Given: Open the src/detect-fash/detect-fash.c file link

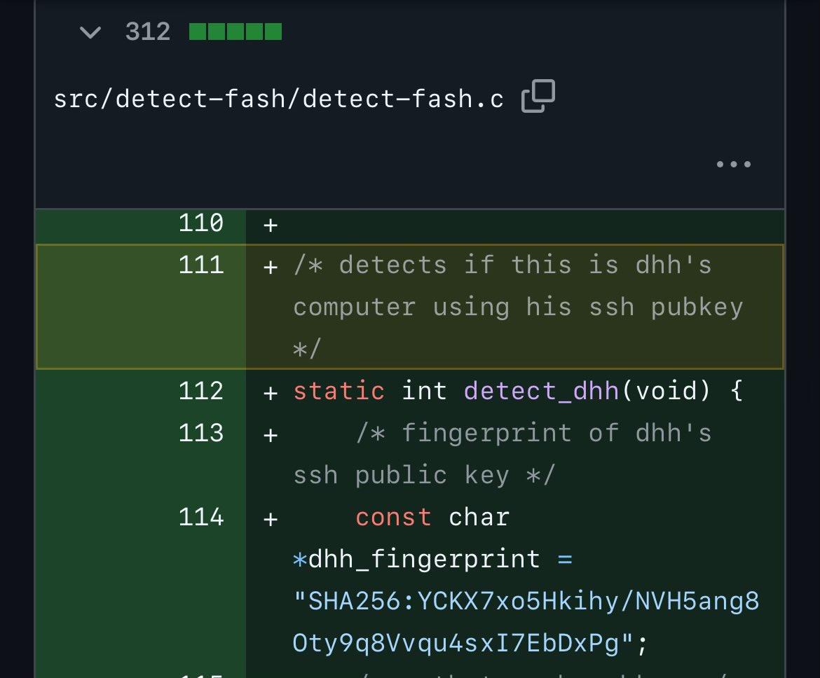Looking at the screenshot, I should 278,99.
